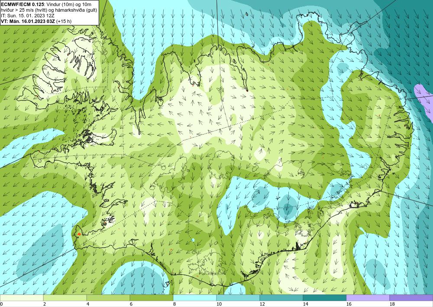
Task: Click the legend scale label "10"
Action: (219, 304)
